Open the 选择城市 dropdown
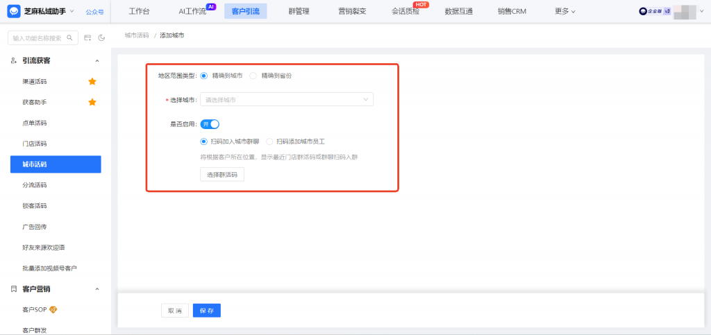The image size is (711, 335). point(286,100)
